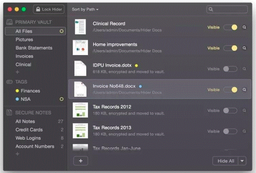
Task: Click the Clinical Record thumbnail
Action: point(80,27)
